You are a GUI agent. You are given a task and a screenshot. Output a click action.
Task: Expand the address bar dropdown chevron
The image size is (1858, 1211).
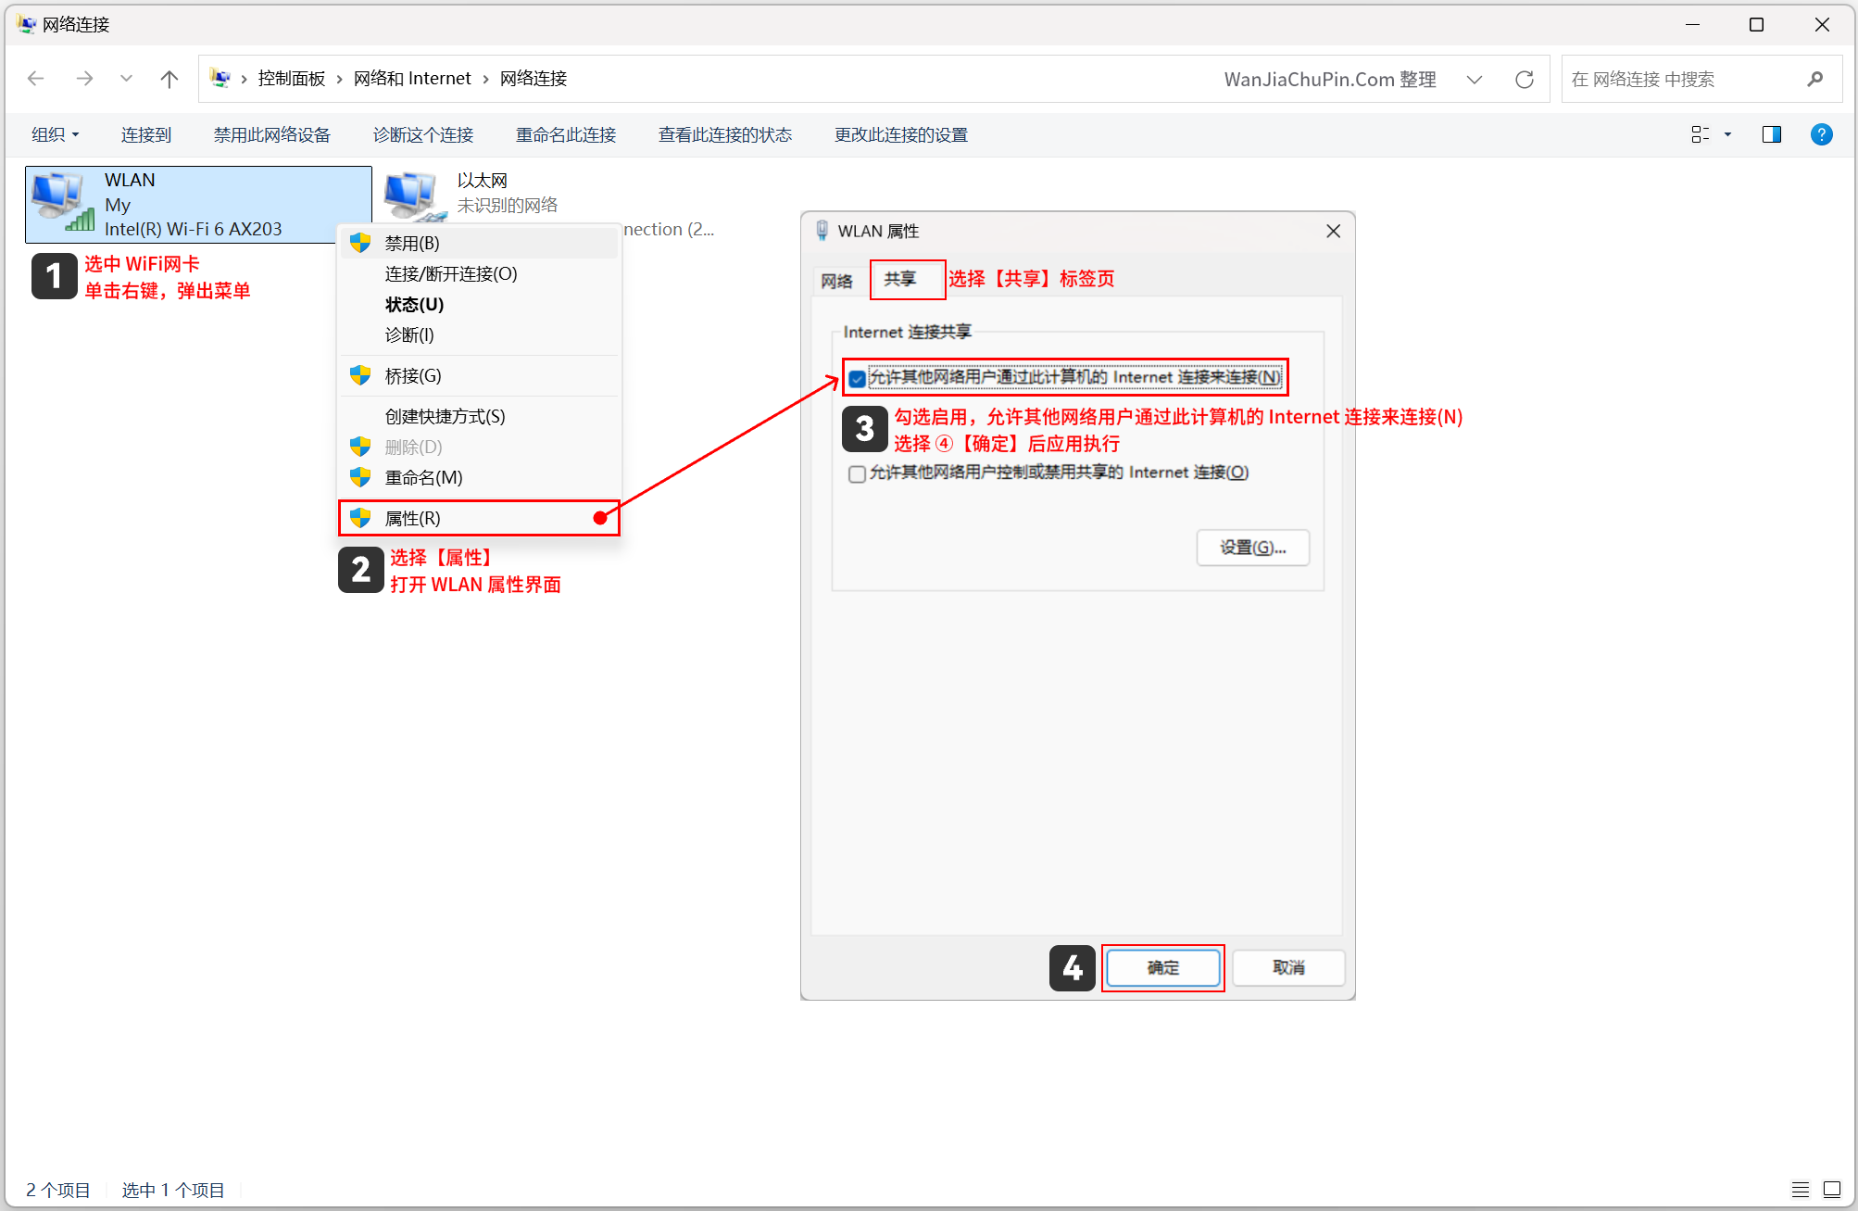point(1475,79)
